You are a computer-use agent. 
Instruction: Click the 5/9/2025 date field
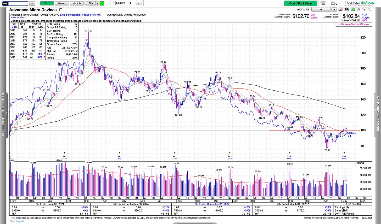click(x=122, y=3)
